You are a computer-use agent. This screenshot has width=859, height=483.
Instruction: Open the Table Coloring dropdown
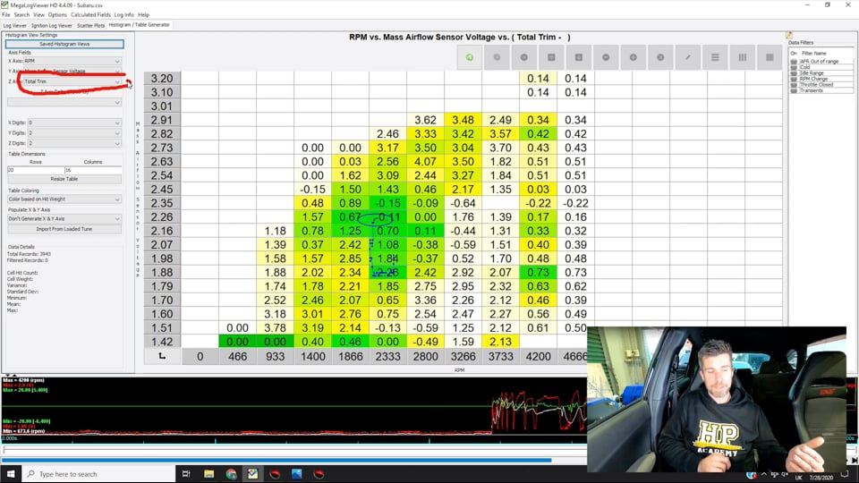(64, 199)
